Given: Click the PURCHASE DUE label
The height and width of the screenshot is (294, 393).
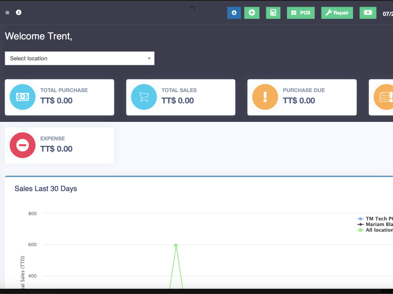Looking at the screenshot, I should click(304, 90).
